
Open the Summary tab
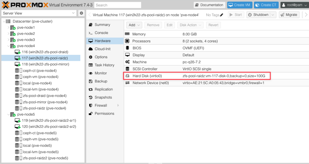[x=105, y=25]
